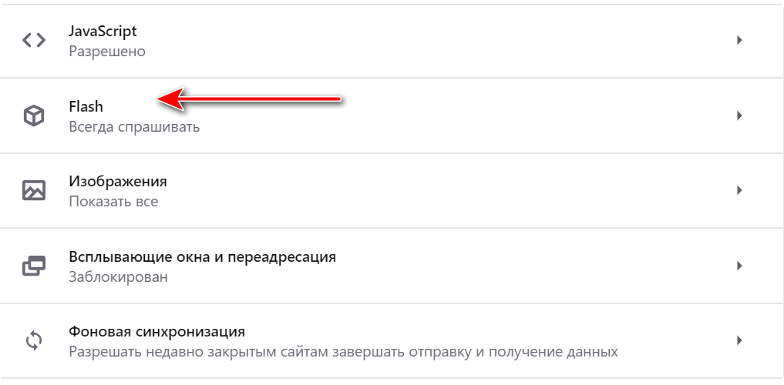Click the background sync description text
The height and width of the screenshot is (385, 784).
[x=343, y=352]
